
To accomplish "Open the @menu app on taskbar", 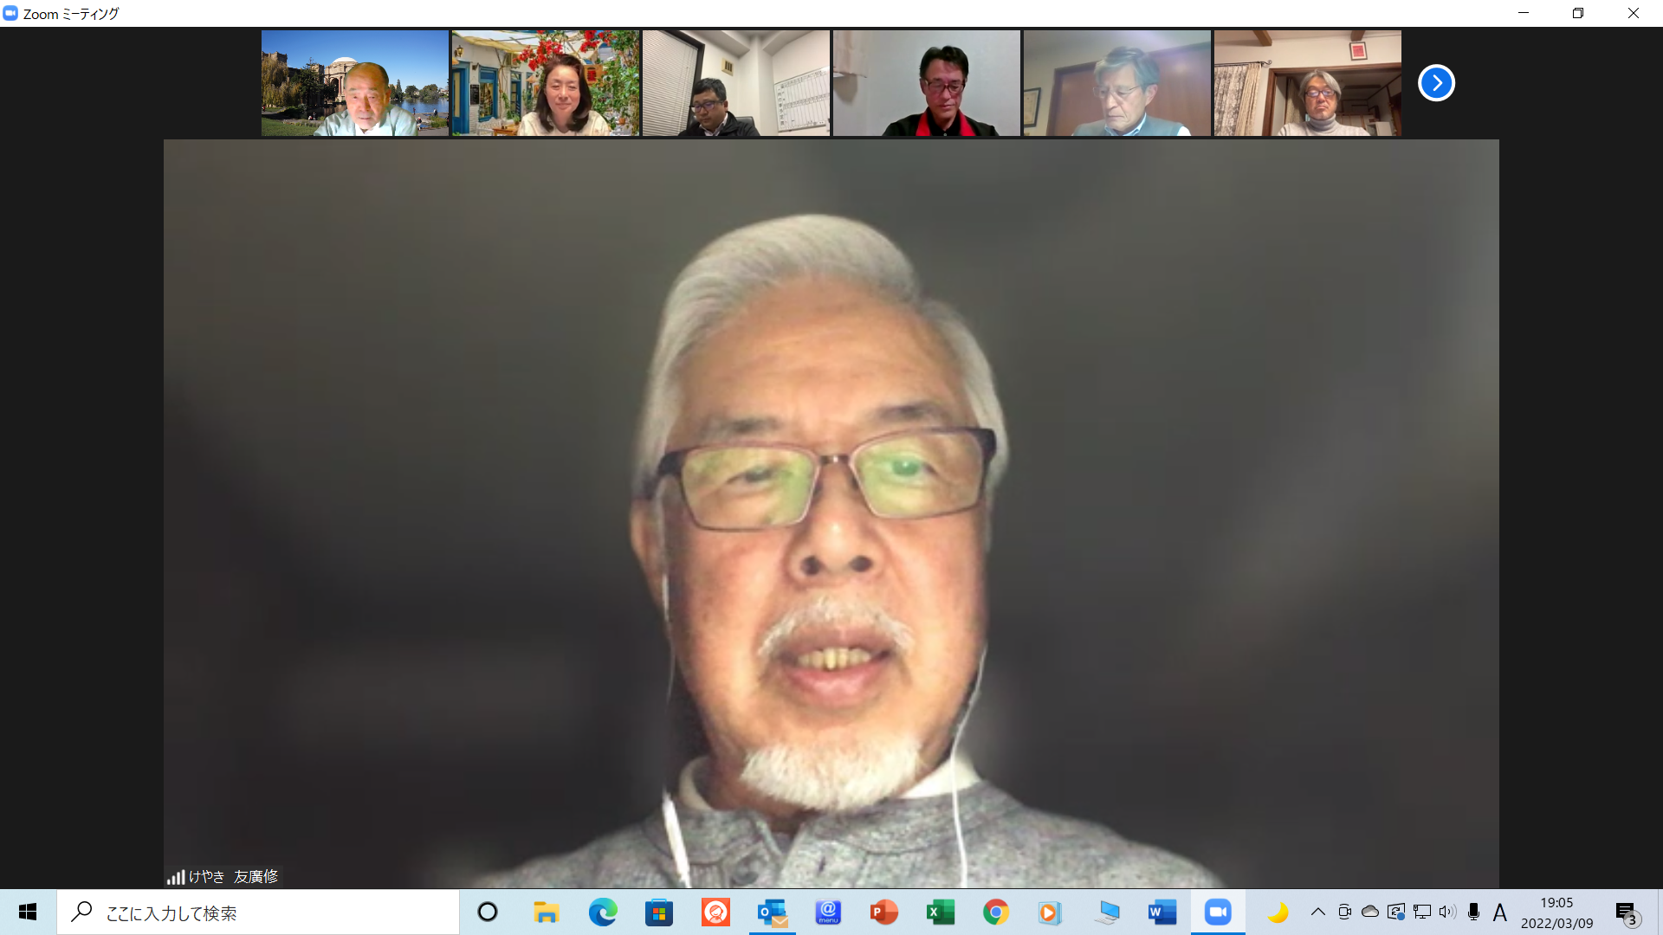I will (828, 912).
